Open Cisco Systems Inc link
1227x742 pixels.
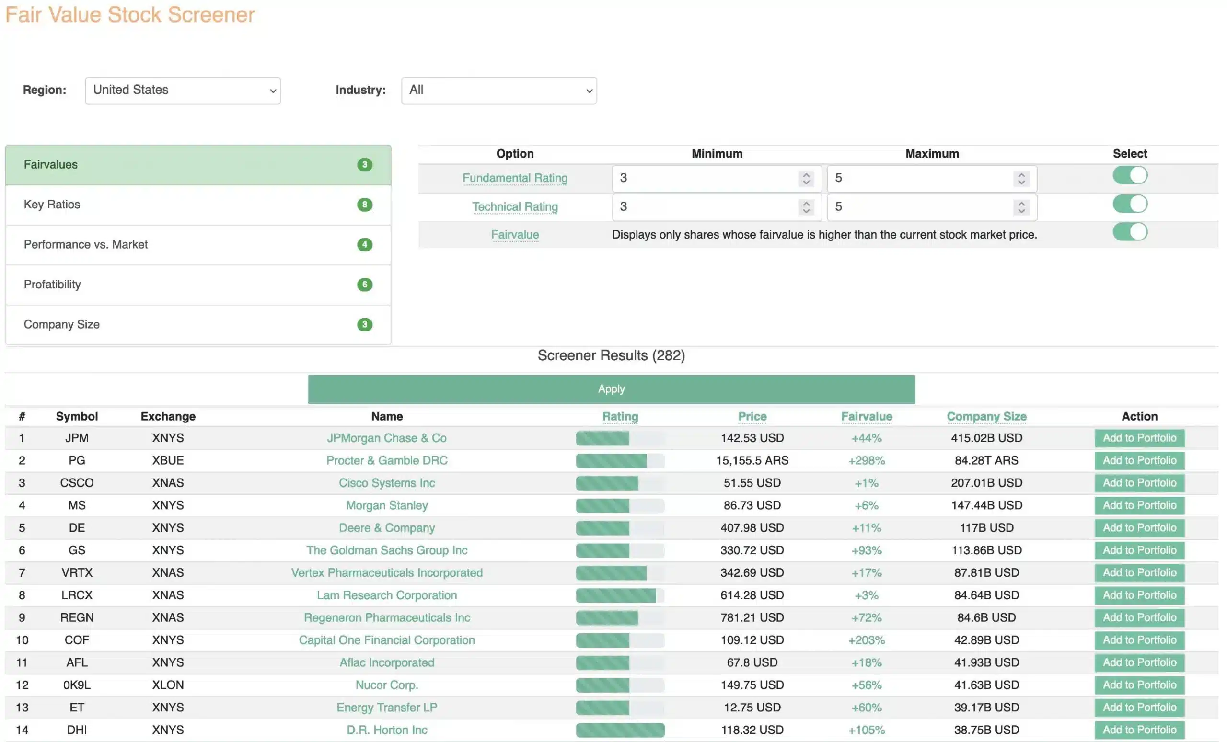(387, 483)
